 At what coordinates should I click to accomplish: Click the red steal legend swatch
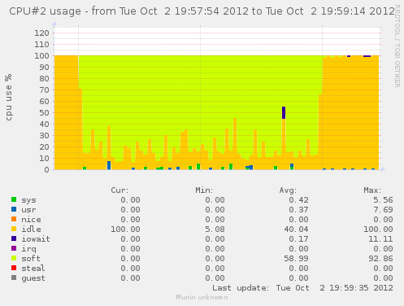[x=14, y=268]
